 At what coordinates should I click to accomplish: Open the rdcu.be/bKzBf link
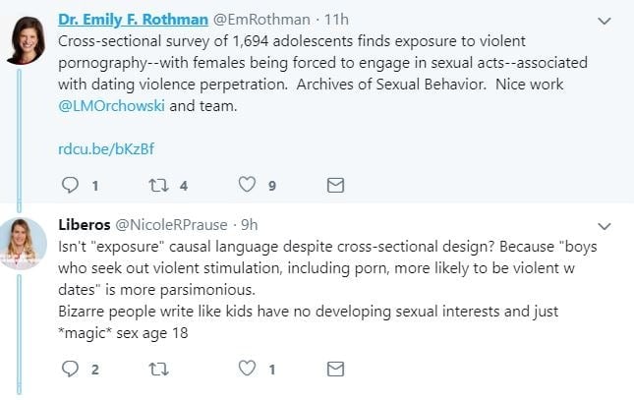pos(107,148)
